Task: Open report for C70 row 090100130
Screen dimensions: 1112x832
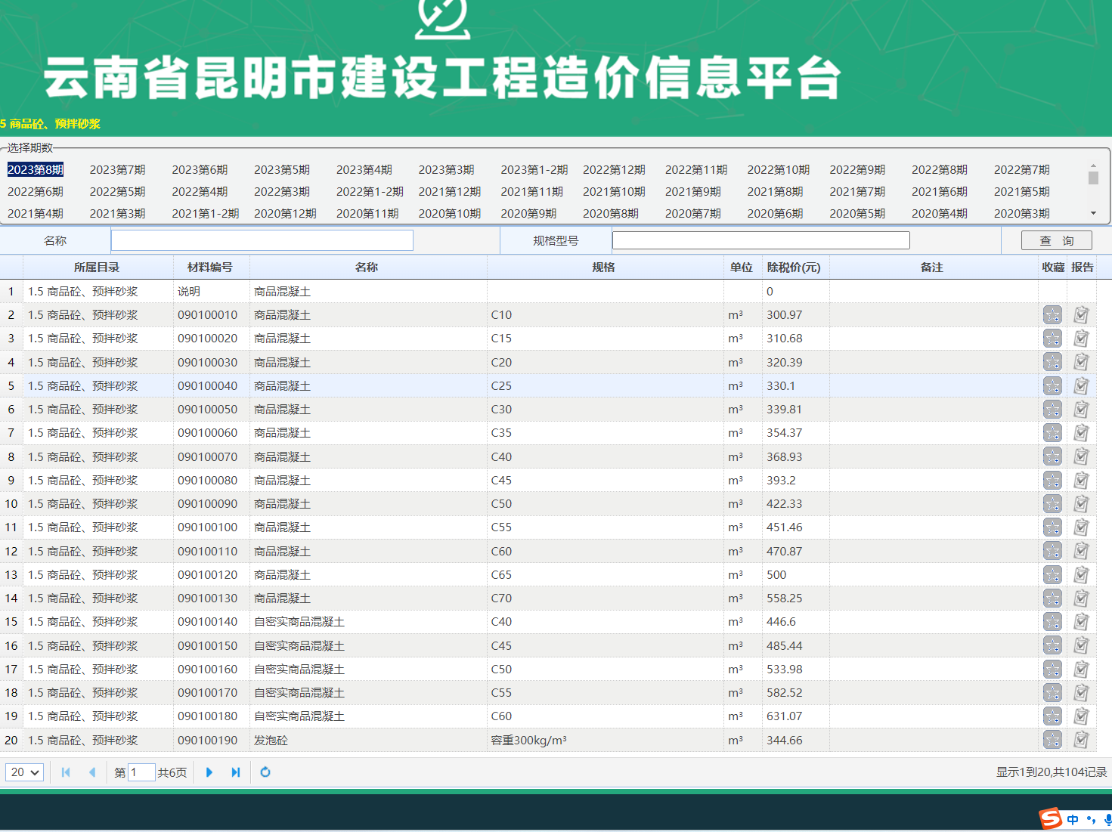Action: coord(1081,598)
